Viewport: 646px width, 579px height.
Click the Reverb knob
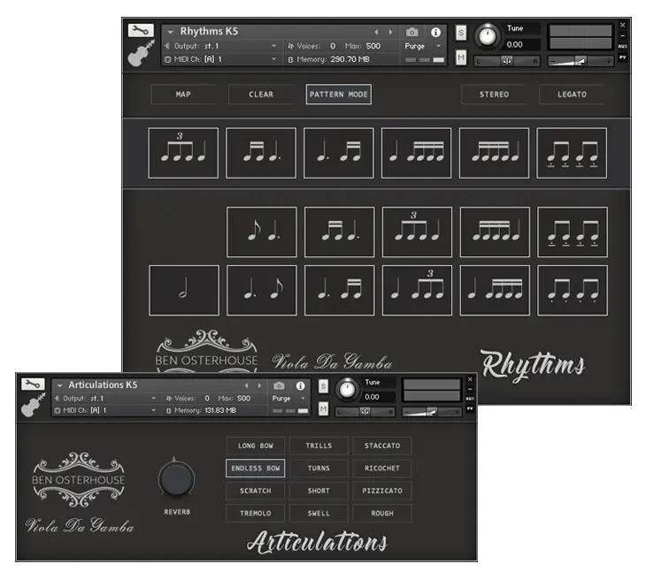tap(176, 478)
